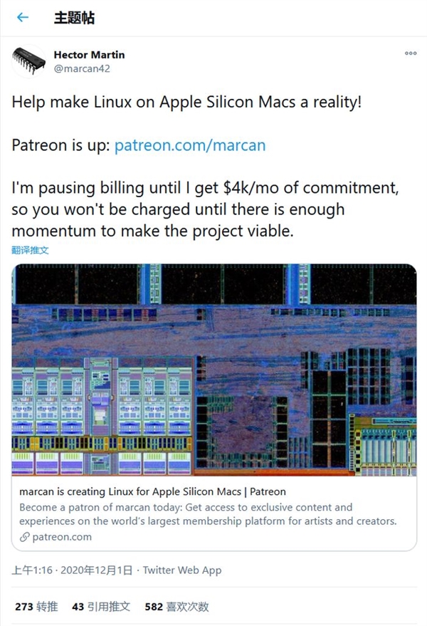
Task: Open the Twitter Web App source link
Action: point(182,570)
